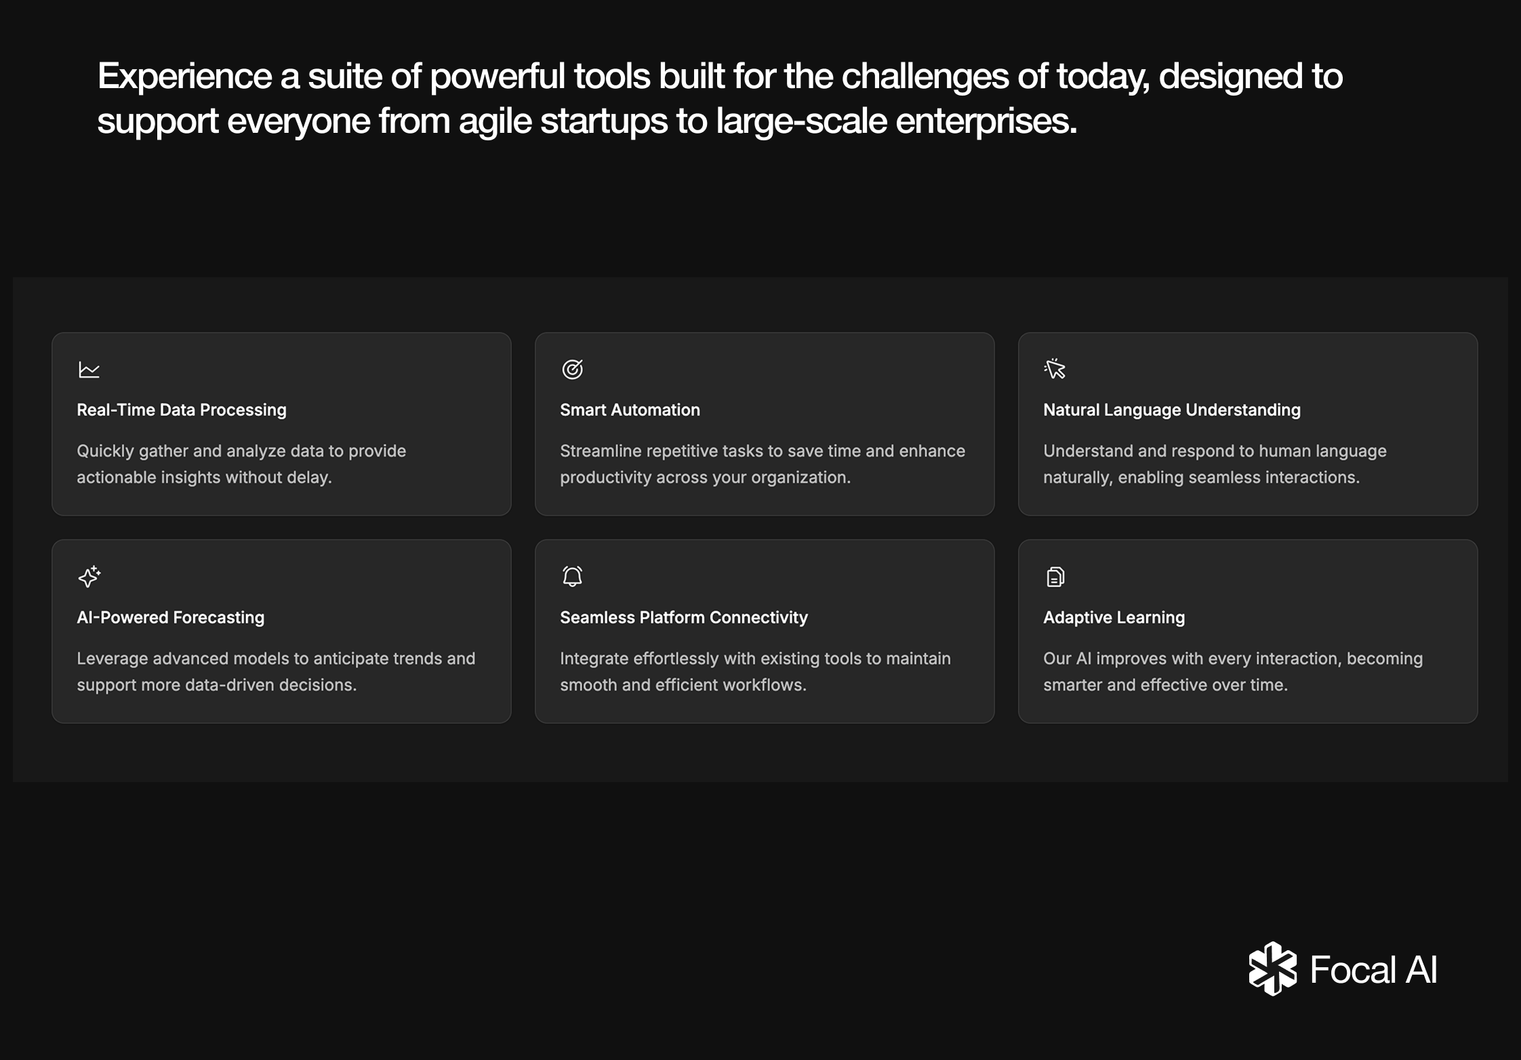The image size is (1521, 1060).
Task: Click the Focal AI snowflake logo
Action: pos(1272,969)
